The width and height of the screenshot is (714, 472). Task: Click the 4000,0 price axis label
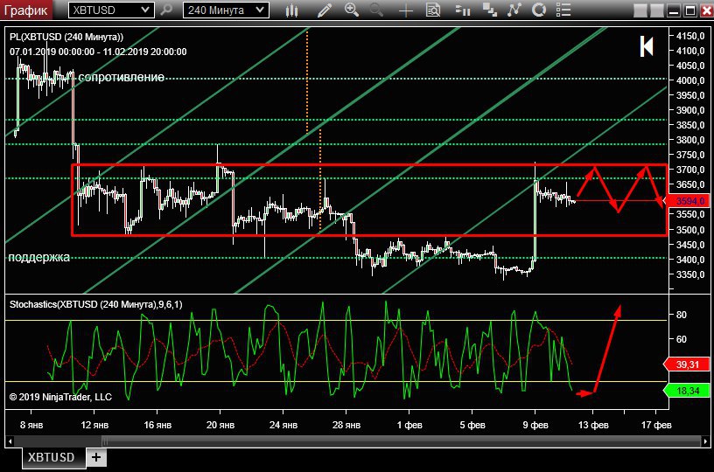coord(689,80)
